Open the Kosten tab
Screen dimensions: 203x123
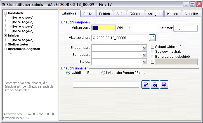click(172, 14)
